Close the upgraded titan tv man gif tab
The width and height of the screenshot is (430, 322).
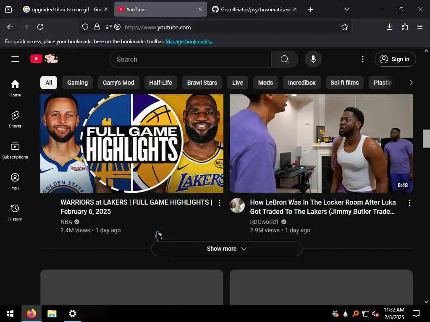106,10
